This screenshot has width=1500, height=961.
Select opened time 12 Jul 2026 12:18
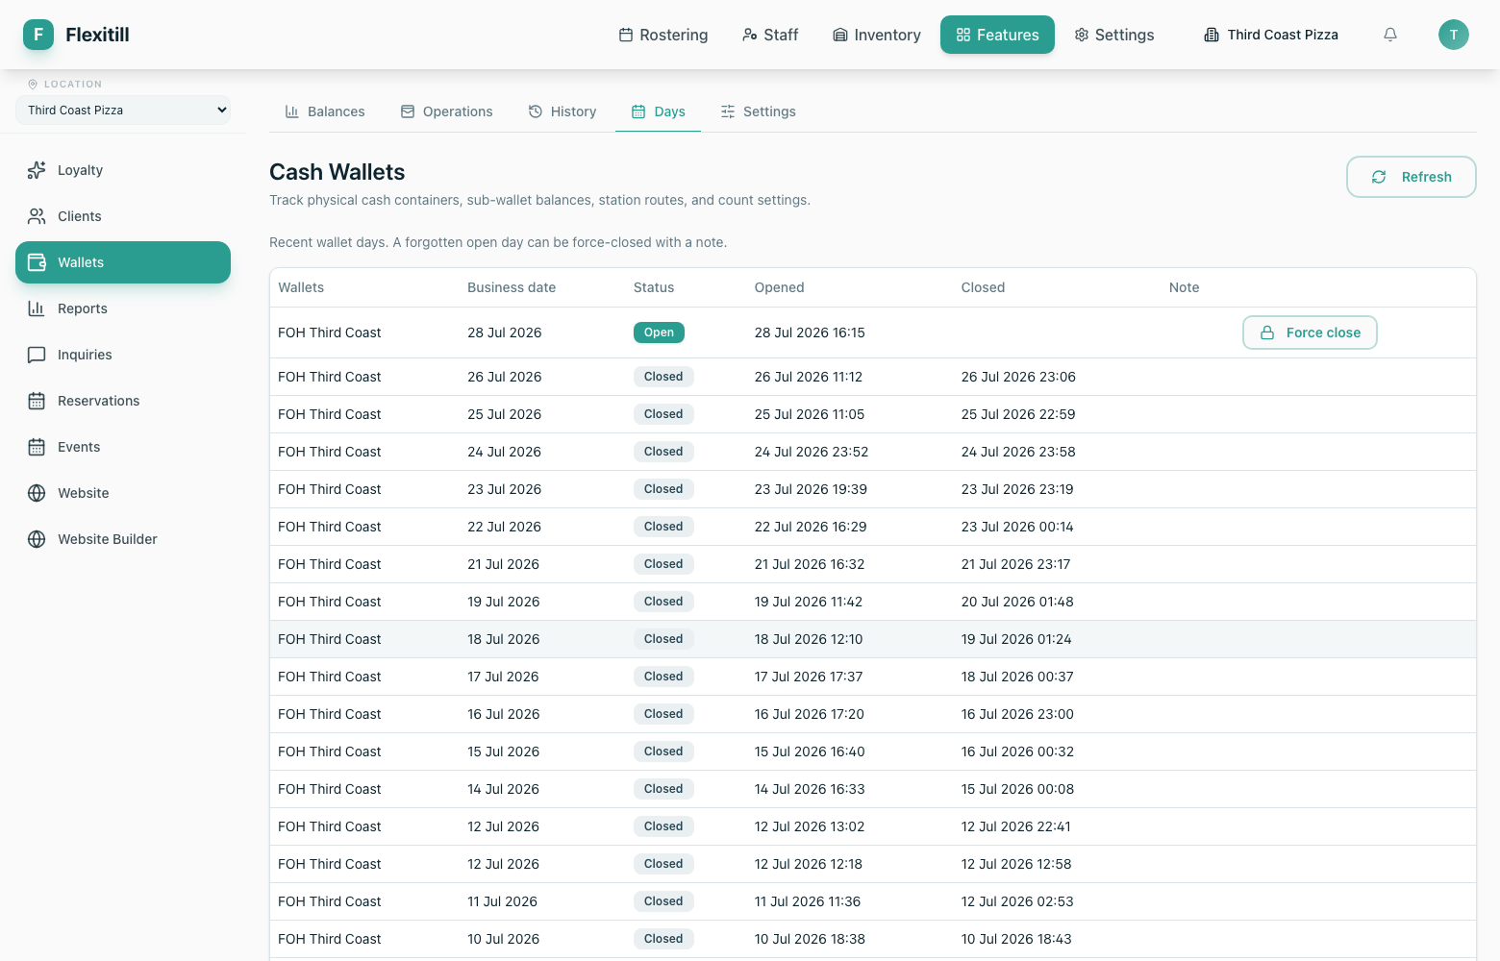click(x=809, y=864)
